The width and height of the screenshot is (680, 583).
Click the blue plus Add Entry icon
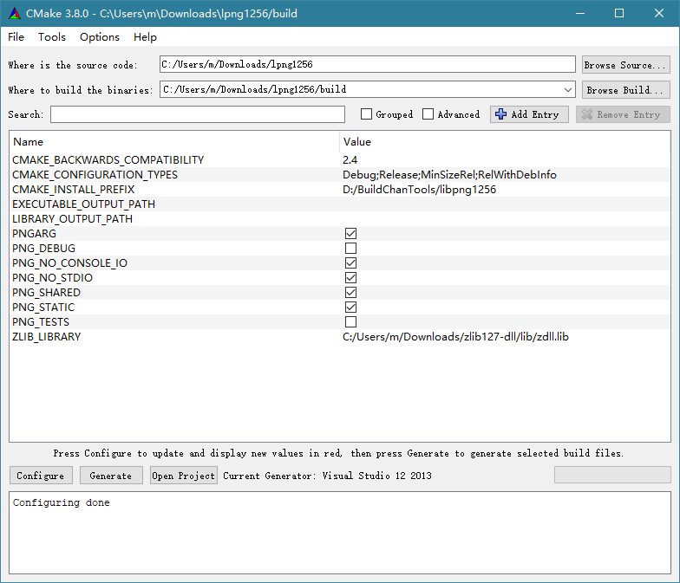pos(500,114)
